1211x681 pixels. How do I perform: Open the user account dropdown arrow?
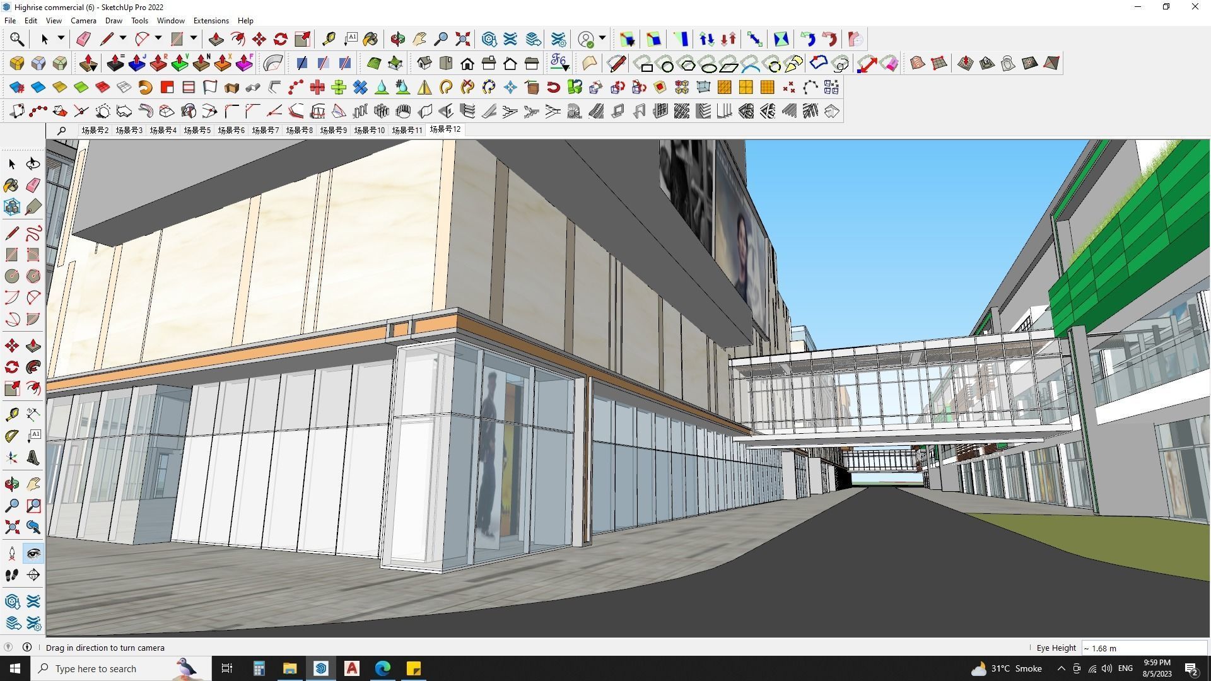coord(602,38)
